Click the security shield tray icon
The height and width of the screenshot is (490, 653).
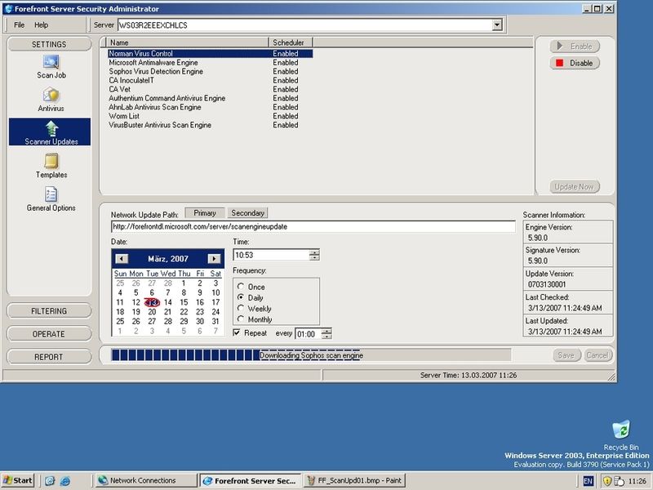click(606, 481)
